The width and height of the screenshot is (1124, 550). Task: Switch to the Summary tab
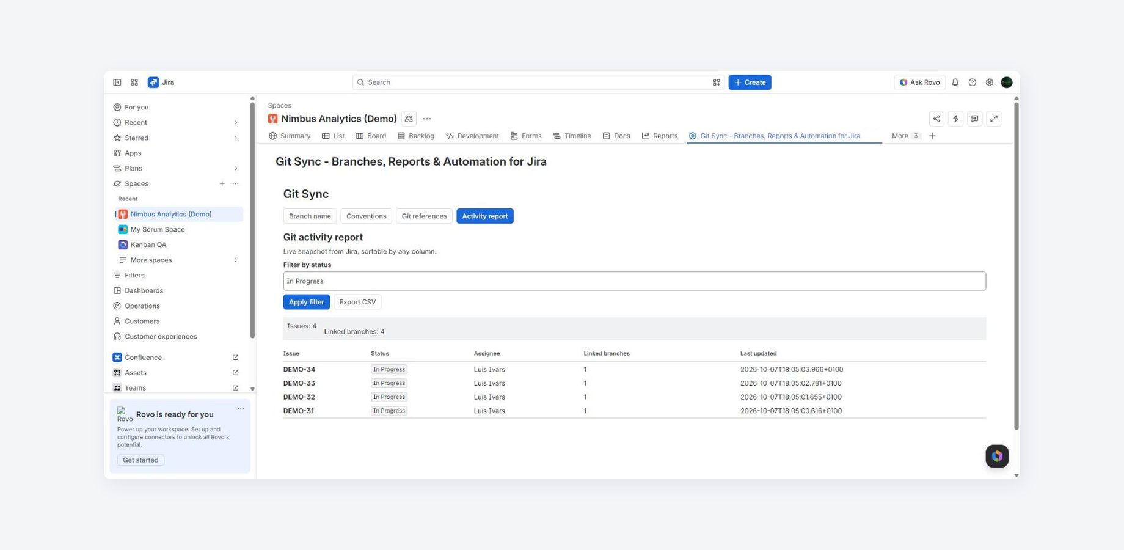pyautogui.click(x=290, y=136)
